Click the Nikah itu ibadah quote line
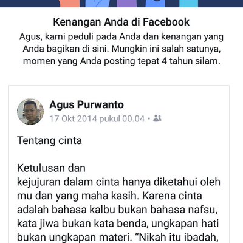This screenshot has width=243, height=243. [x=118, y=238]
